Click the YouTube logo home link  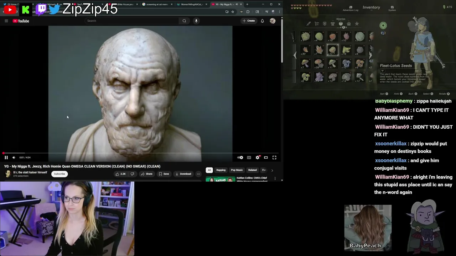21,21
